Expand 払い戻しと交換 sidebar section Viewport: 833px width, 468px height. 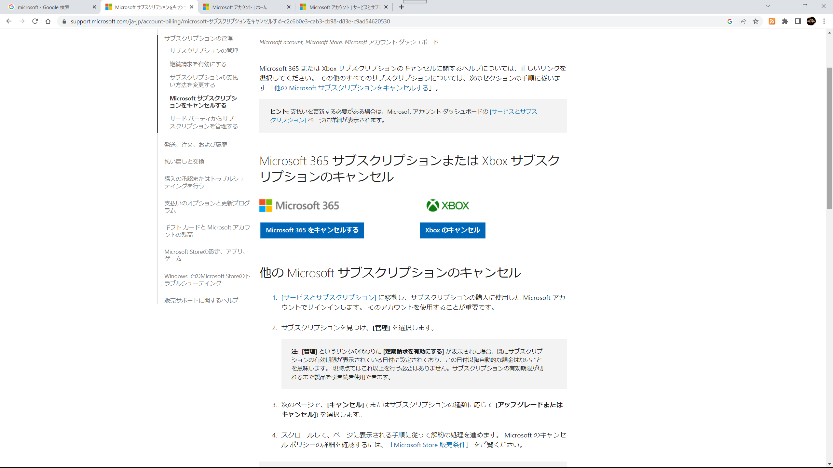(x=184, y=162)
